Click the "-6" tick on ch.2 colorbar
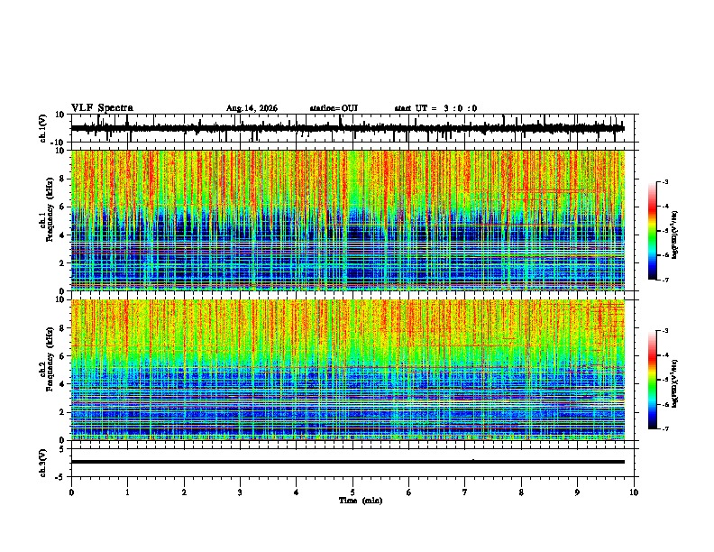This screenshot has height=552, width=714. click(x=665, y=404)
